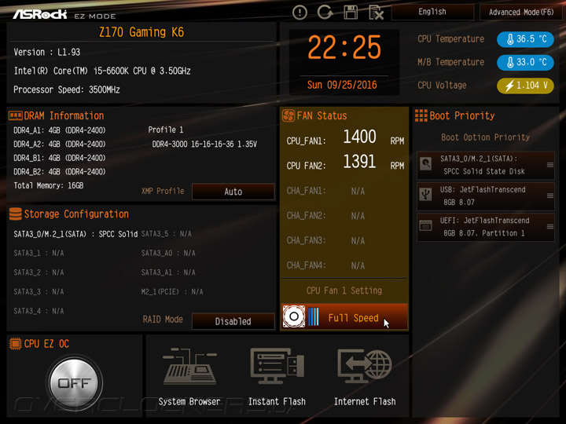
Task: Click the SATA3_A1 : N/A entry
Action: point(168,272)
